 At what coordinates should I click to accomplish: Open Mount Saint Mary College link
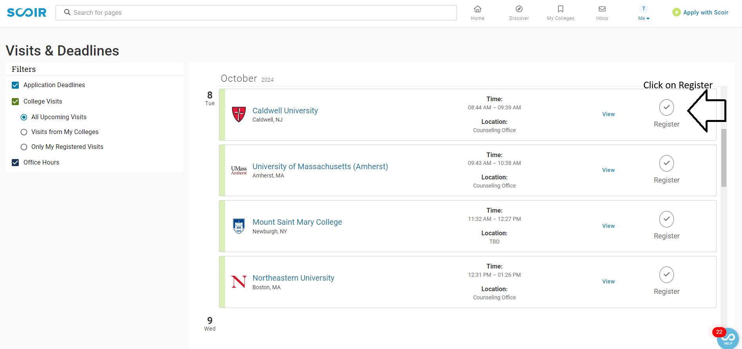tap(297, 222)
